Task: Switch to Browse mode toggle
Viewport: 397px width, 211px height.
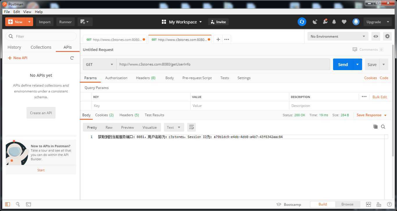Action: (347, 204)
